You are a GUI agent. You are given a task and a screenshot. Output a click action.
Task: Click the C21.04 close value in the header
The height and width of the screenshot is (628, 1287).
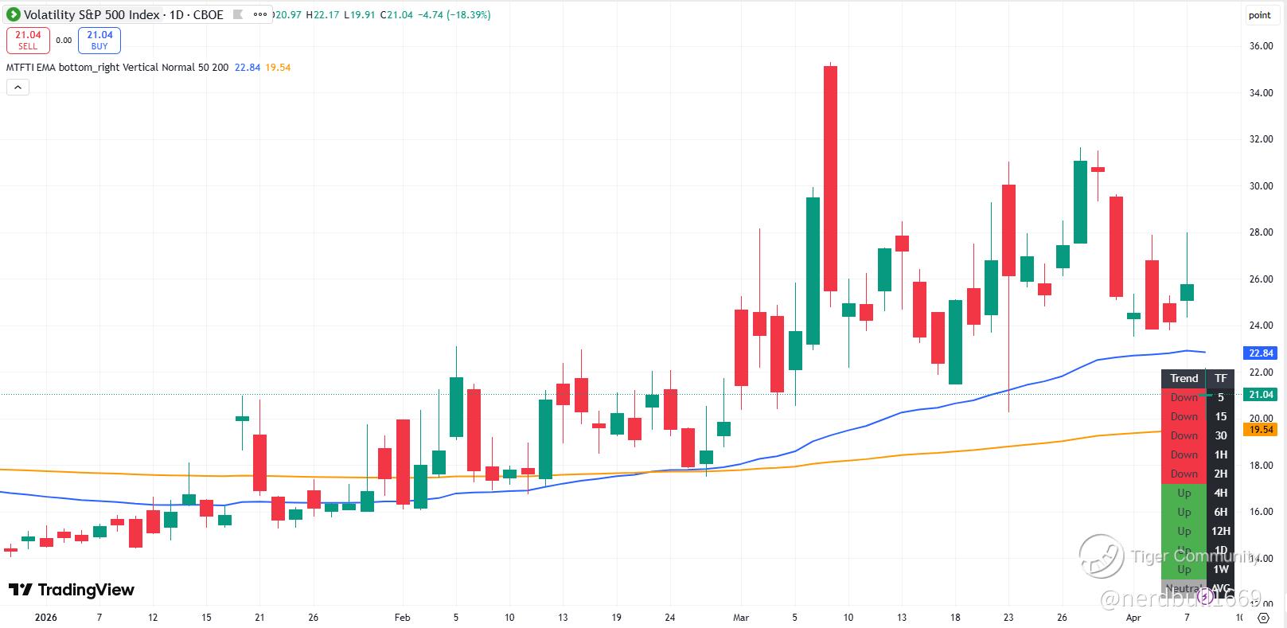coord(396,14)
